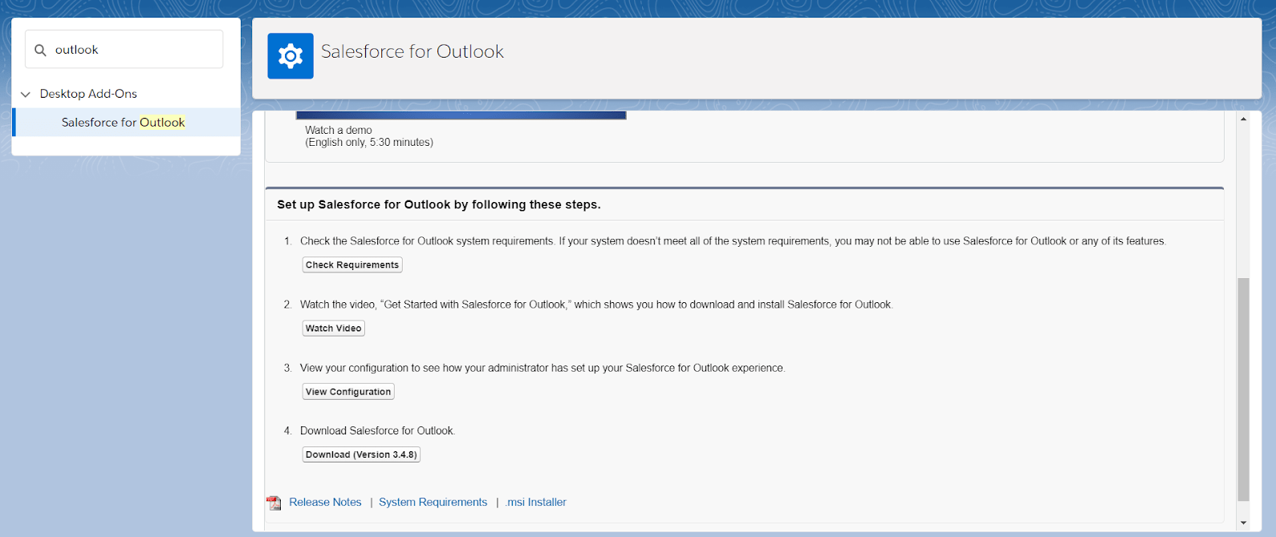Image resolution: width=1276 pixels, height=537 pixels.
Task: Click the Salesforce for Outlook page title
Action: point(412,51)
